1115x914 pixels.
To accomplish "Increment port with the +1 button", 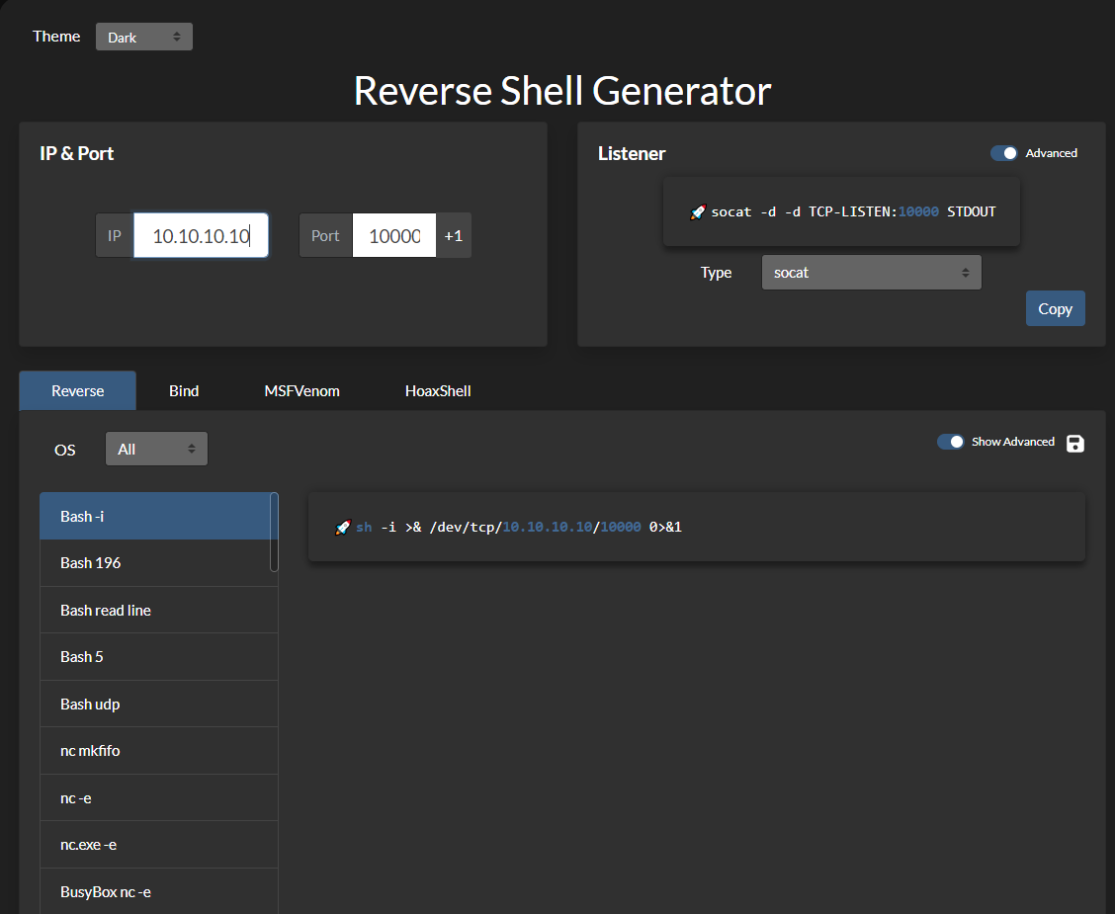I will [x=454, y=235].
